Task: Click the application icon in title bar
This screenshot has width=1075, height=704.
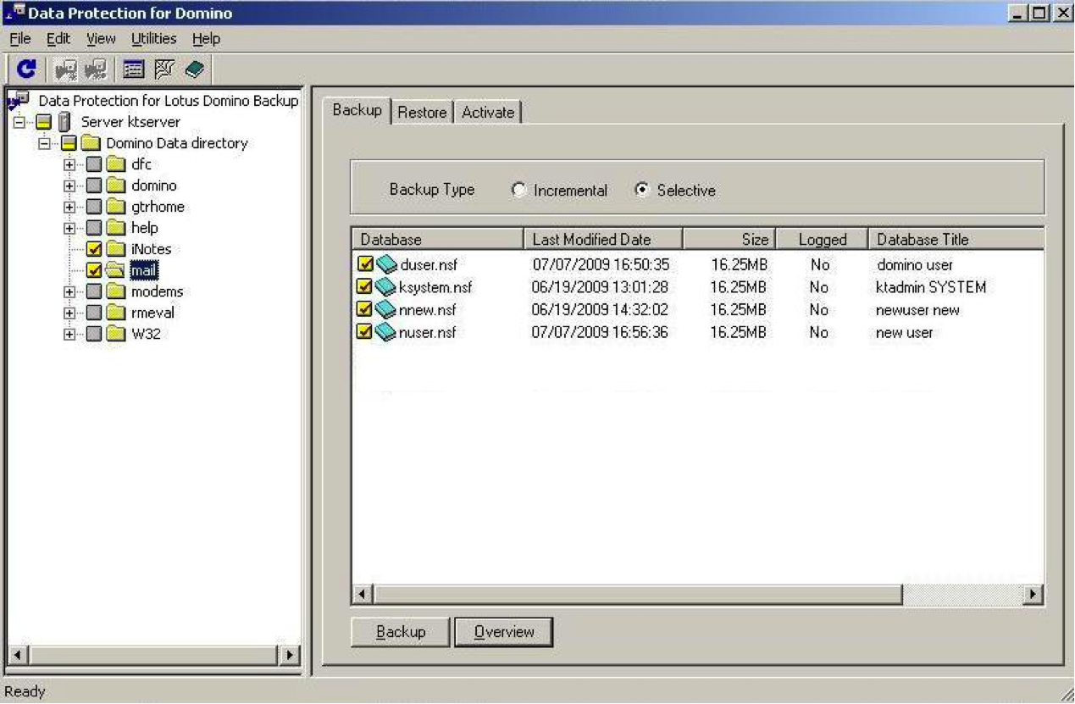Action: point(14,13)
